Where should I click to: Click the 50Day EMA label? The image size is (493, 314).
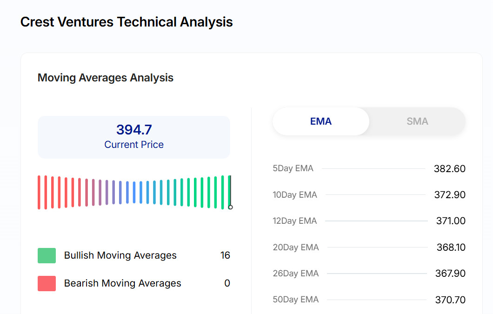click(x=296, y=300)
